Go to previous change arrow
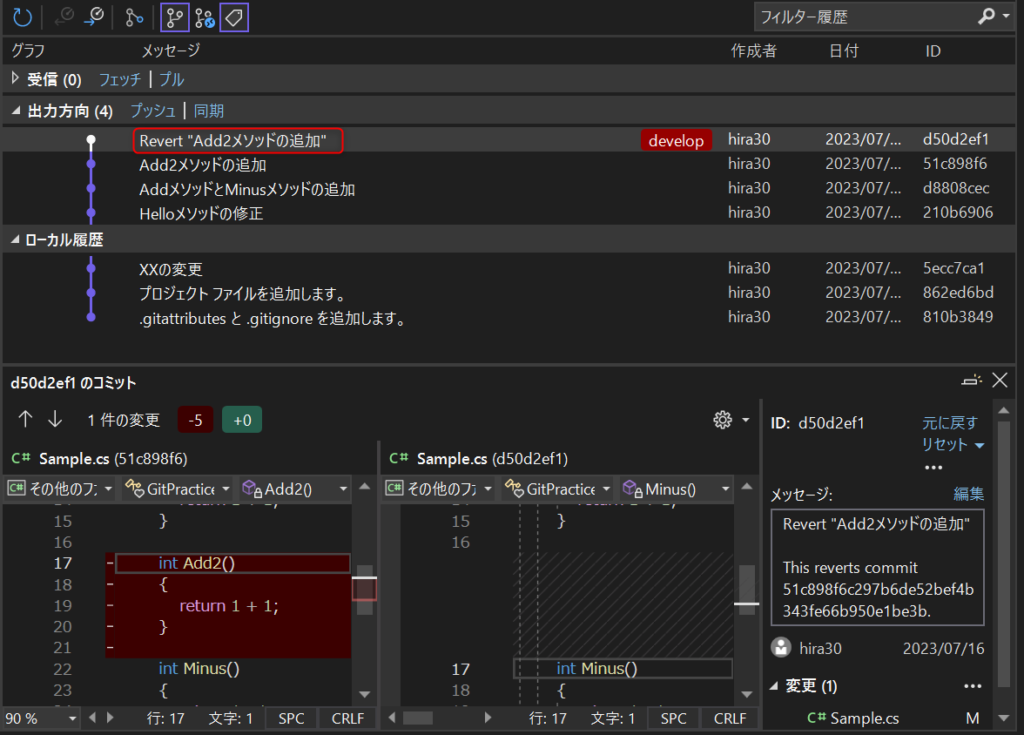 (25, 419)
